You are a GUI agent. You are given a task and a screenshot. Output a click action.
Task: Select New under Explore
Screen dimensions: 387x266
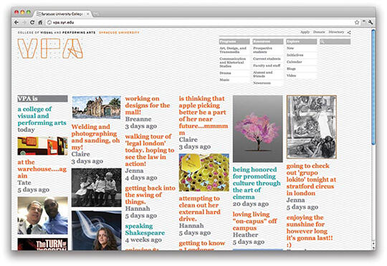click(290, 48)
